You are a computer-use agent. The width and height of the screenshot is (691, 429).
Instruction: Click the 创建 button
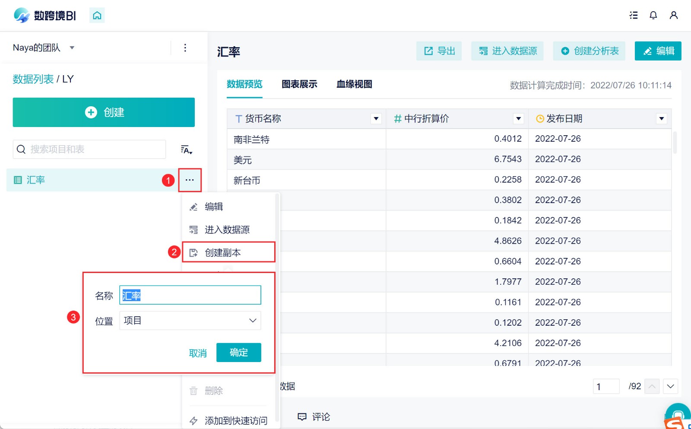104,112
